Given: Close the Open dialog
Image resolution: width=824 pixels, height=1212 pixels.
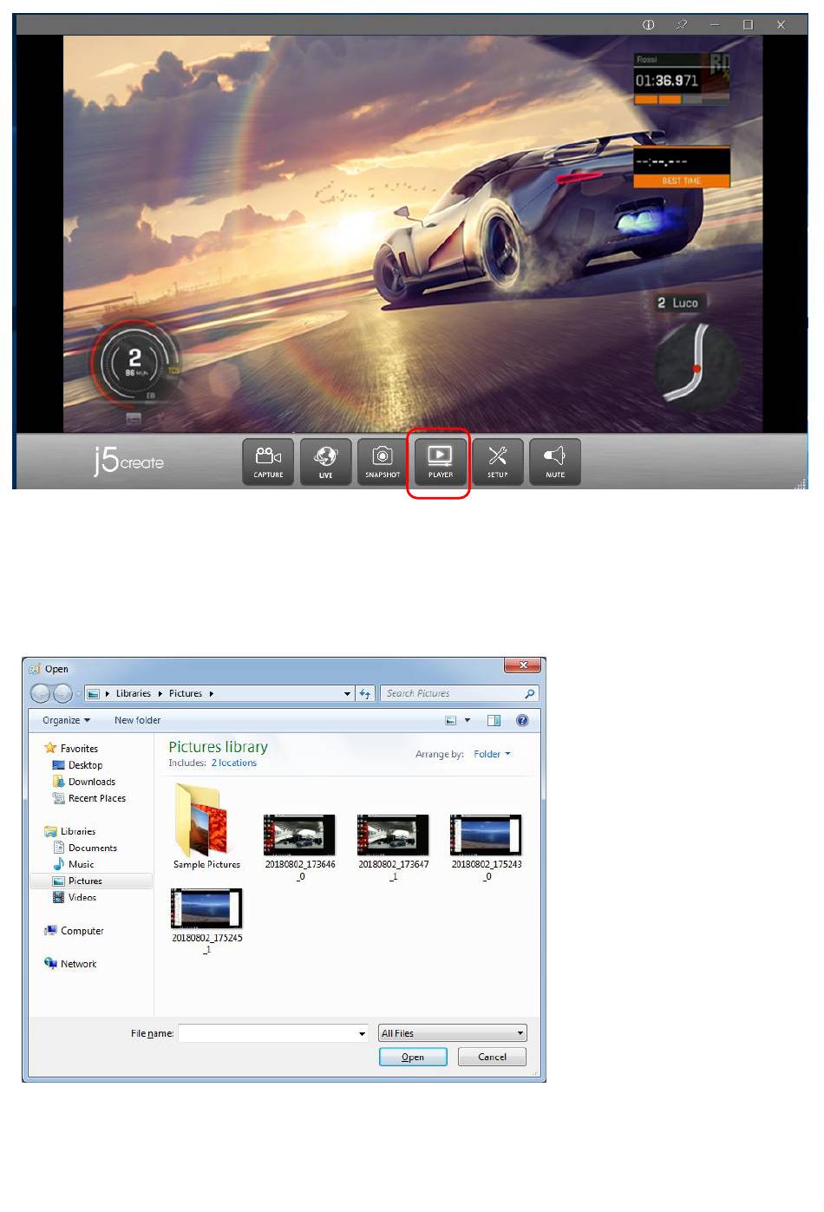Looking at the screenshot, I should click(x=523, y=665).
